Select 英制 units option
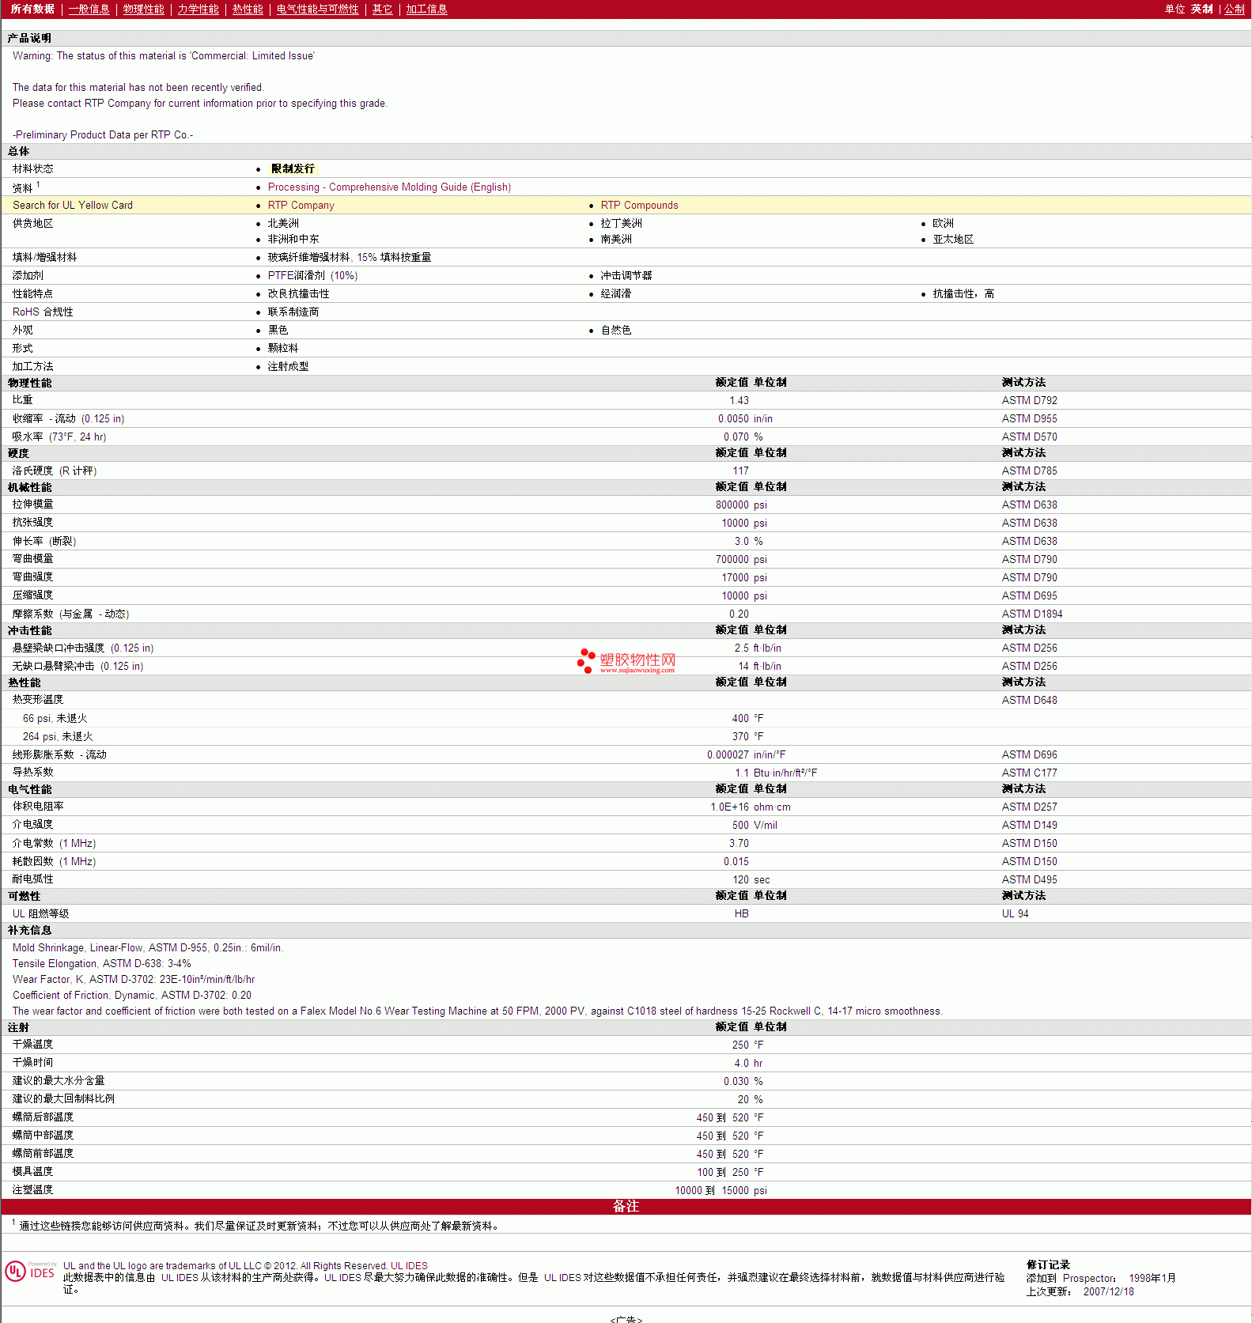The width and height of the screenshot is (1252, 1323). (x=1201, y=9)
